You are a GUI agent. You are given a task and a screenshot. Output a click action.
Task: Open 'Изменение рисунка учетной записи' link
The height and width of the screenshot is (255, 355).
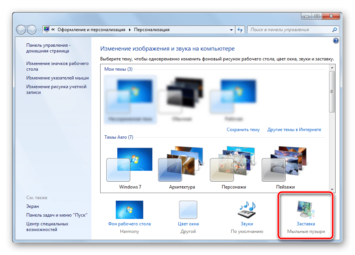tap(56, 89)
